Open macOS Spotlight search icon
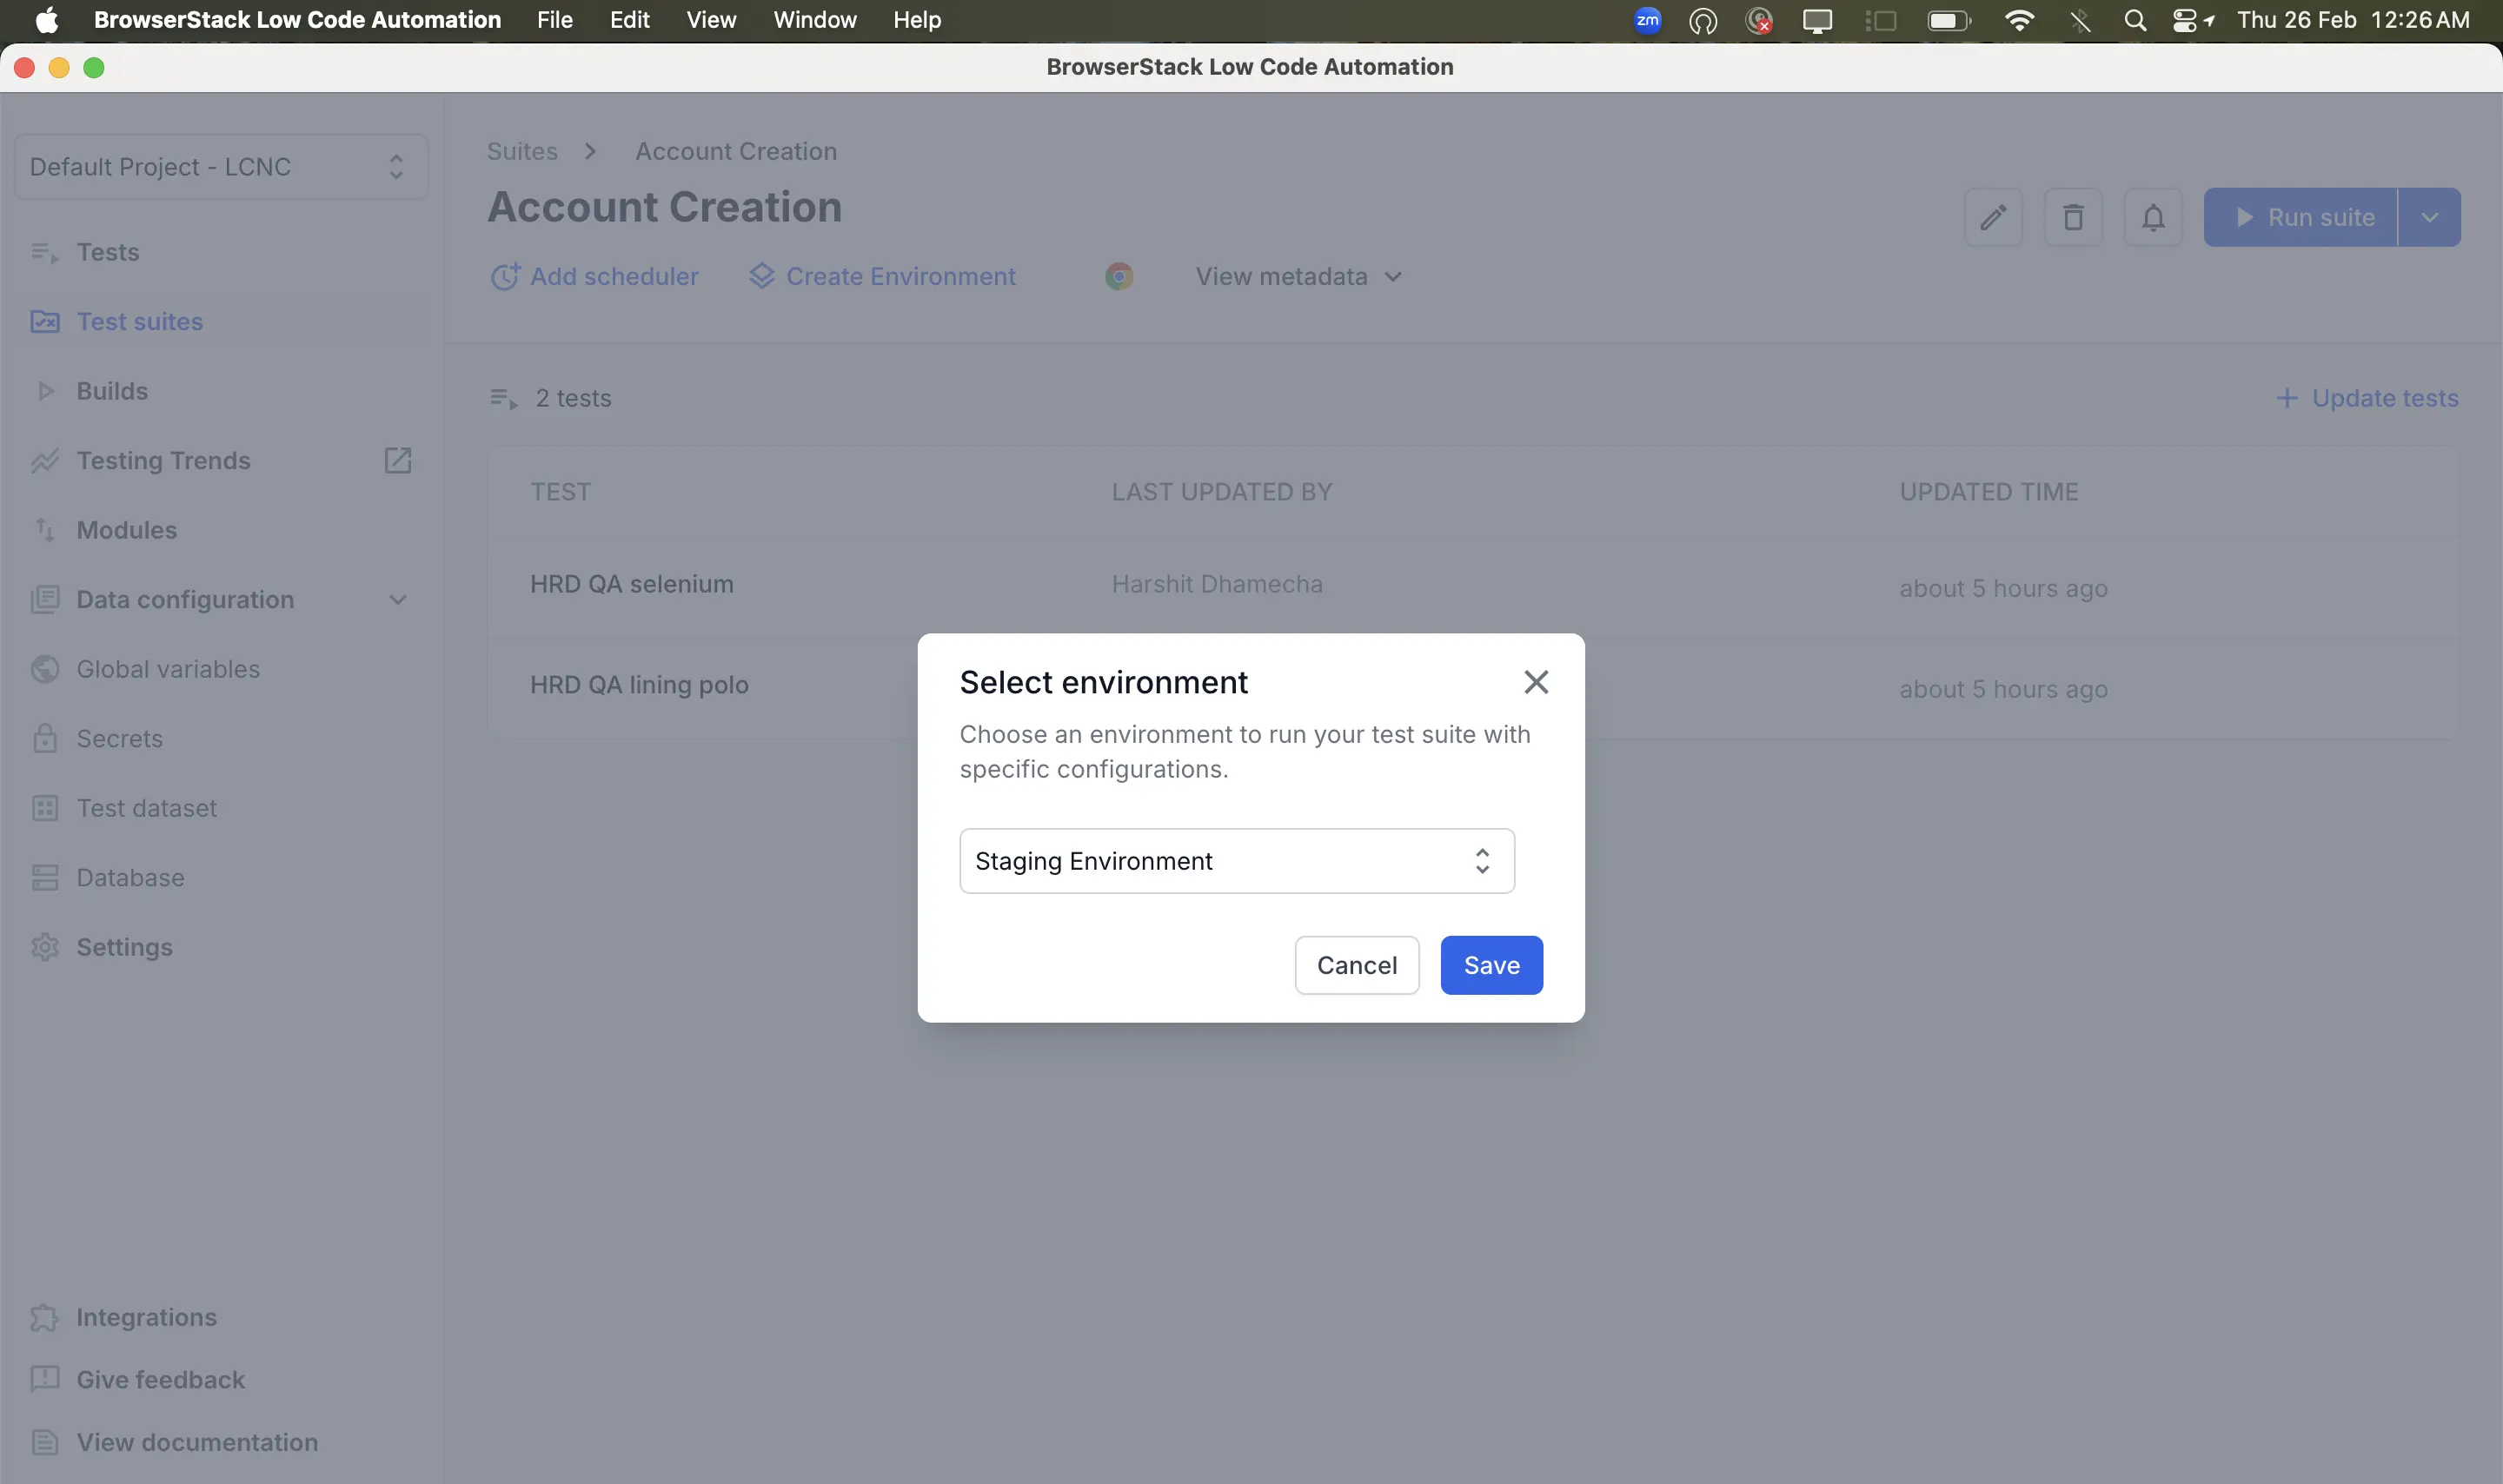The height and width of the screenshot is (1484, 2503). [x=2134, y=20]
